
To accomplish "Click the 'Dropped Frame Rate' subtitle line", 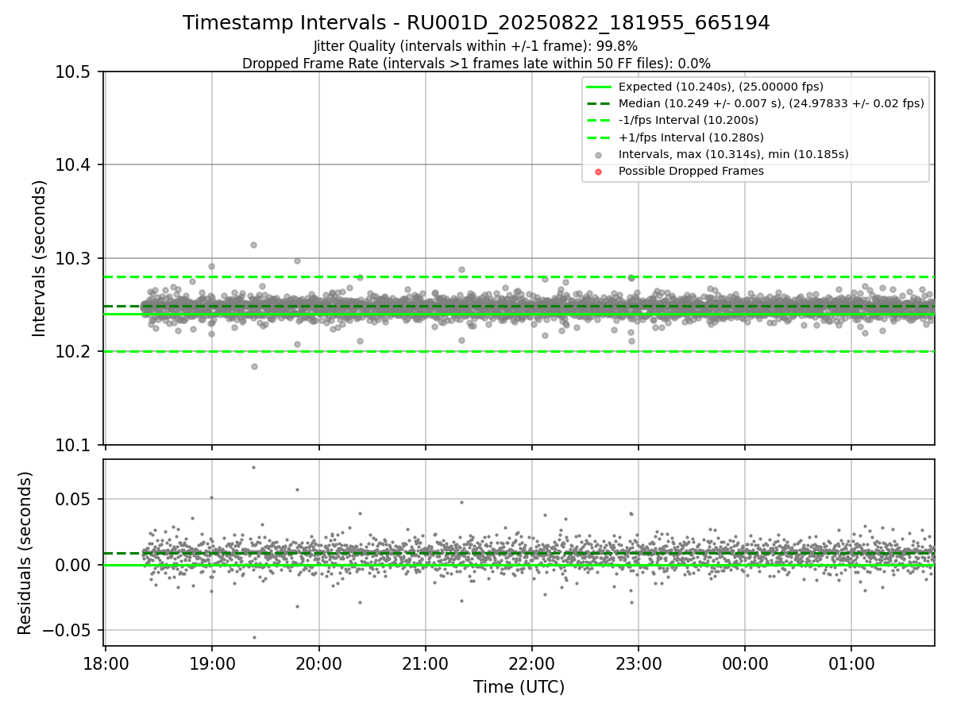I will [x=476, y=64].
